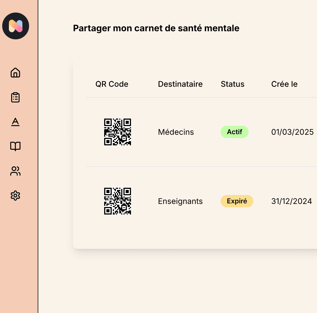Open the settings gear icon
Image resolution: width=317 pixels, height=313 pixels.
(15, 196)
